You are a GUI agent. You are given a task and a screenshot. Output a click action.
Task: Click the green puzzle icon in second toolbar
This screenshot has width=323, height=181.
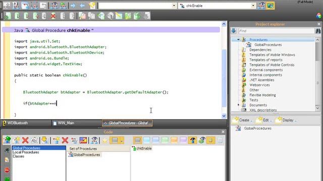128,16
